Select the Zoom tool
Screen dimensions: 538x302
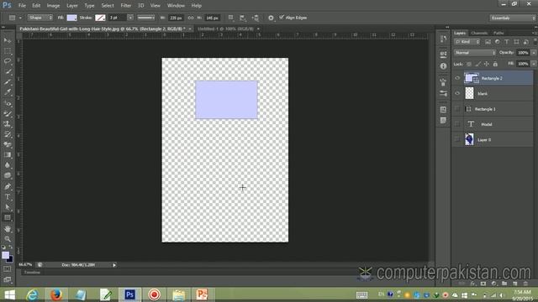point(8,239)
